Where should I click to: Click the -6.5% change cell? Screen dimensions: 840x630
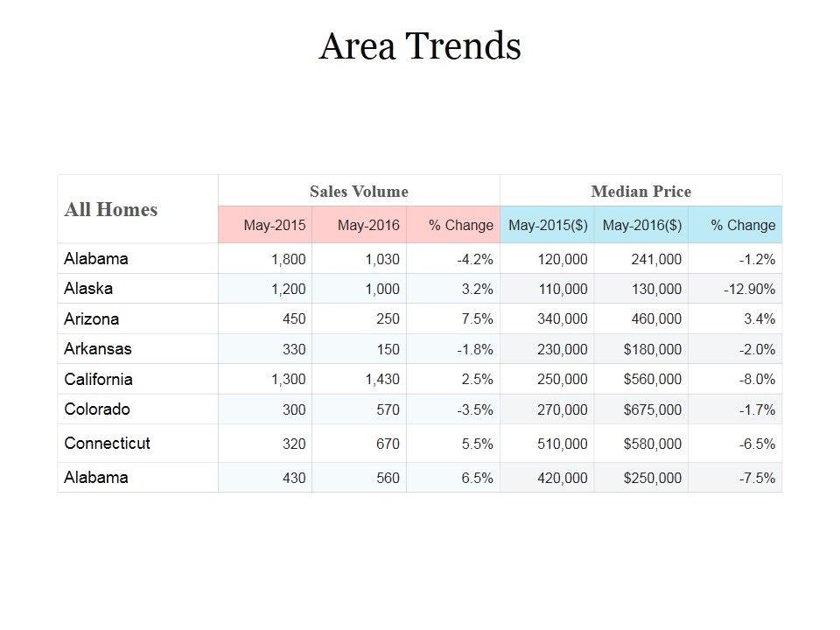point(735,443)
